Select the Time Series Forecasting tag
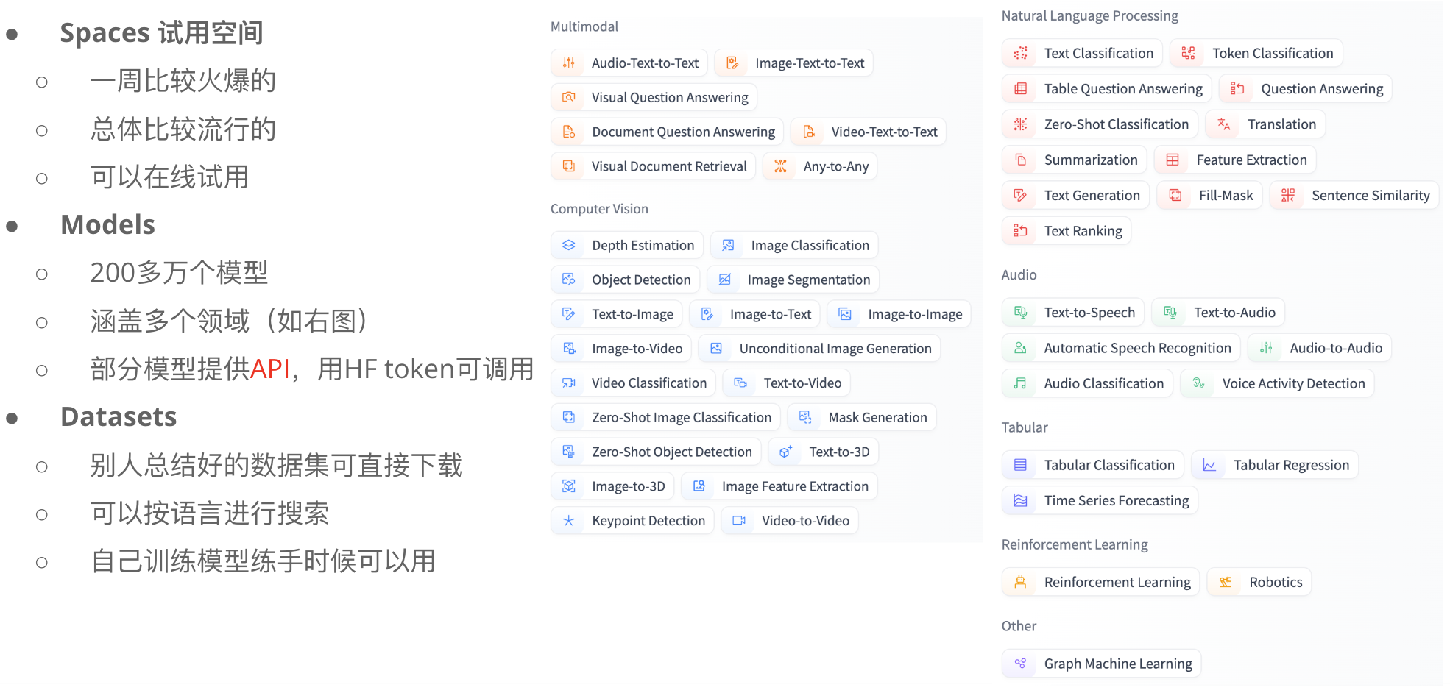This screenshot has height=693, width=1450. coord(1100,500)
